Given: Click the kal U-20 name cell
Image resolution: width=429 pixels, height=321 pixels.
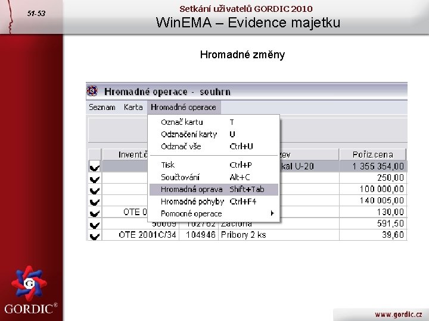Looking at the screenshot, I should click(x=309, y=166).
